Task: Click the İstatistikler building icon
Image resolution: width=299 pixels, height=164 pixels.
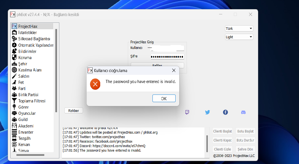Action: pyautogui.click(x=14, y=33)
